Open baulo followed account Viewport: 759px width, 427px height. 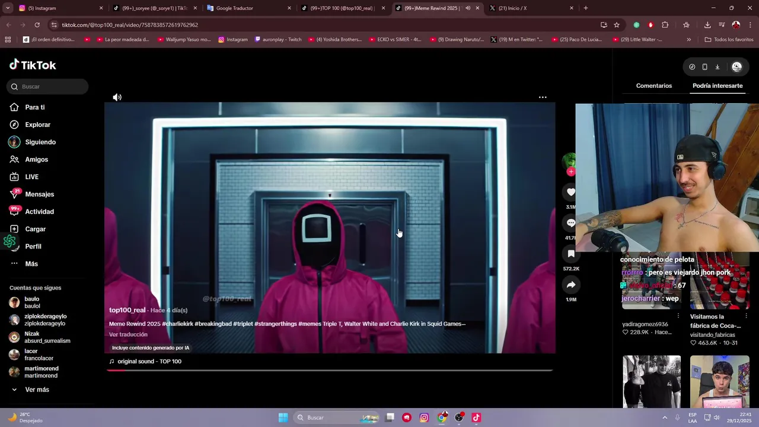[32, 302]
